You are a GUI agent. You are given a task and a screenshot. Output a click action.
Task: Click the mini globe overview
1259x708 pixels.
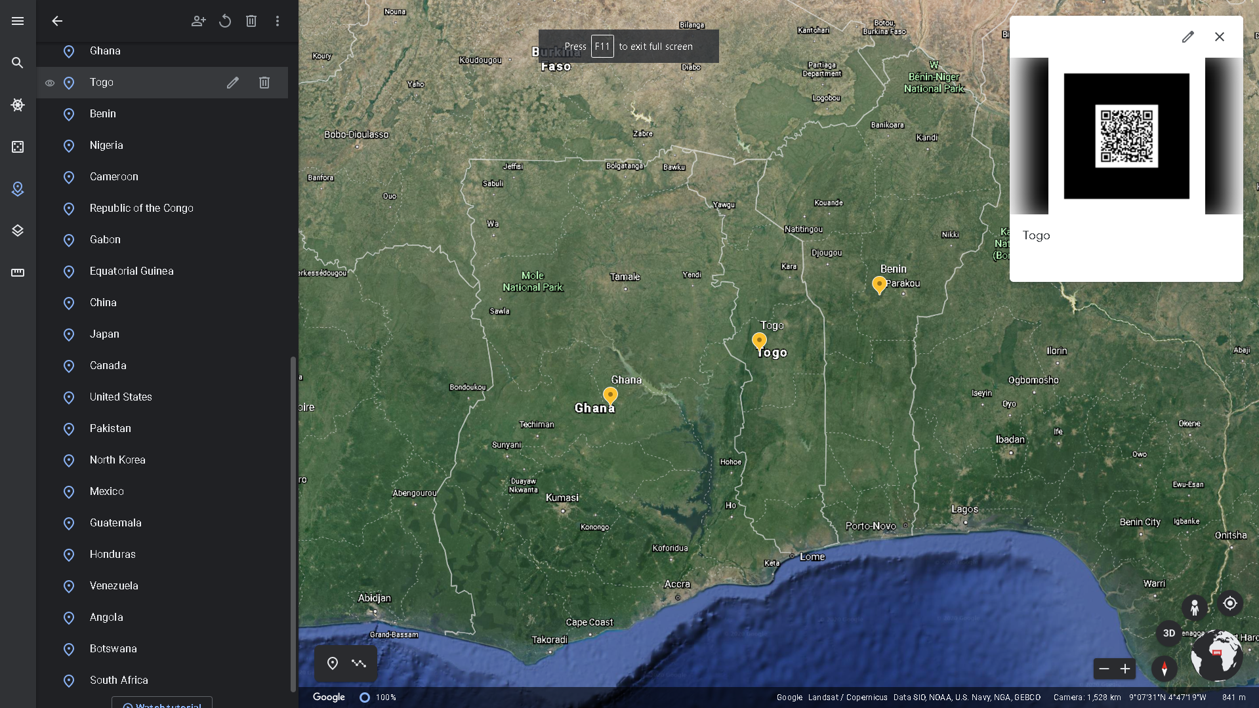tap(1217, 656)
